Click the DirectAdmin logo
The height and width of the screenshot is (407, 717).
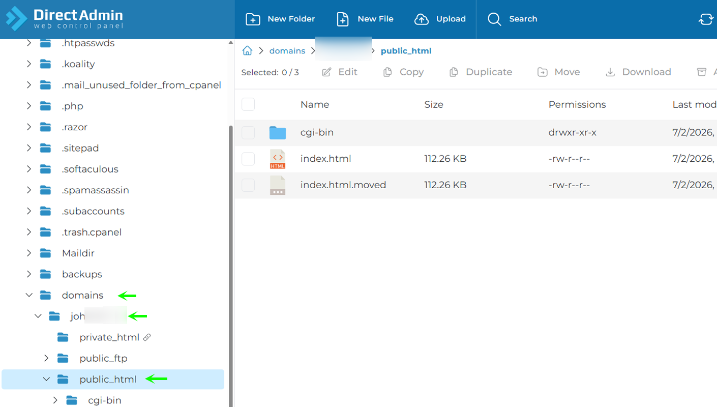65,19
